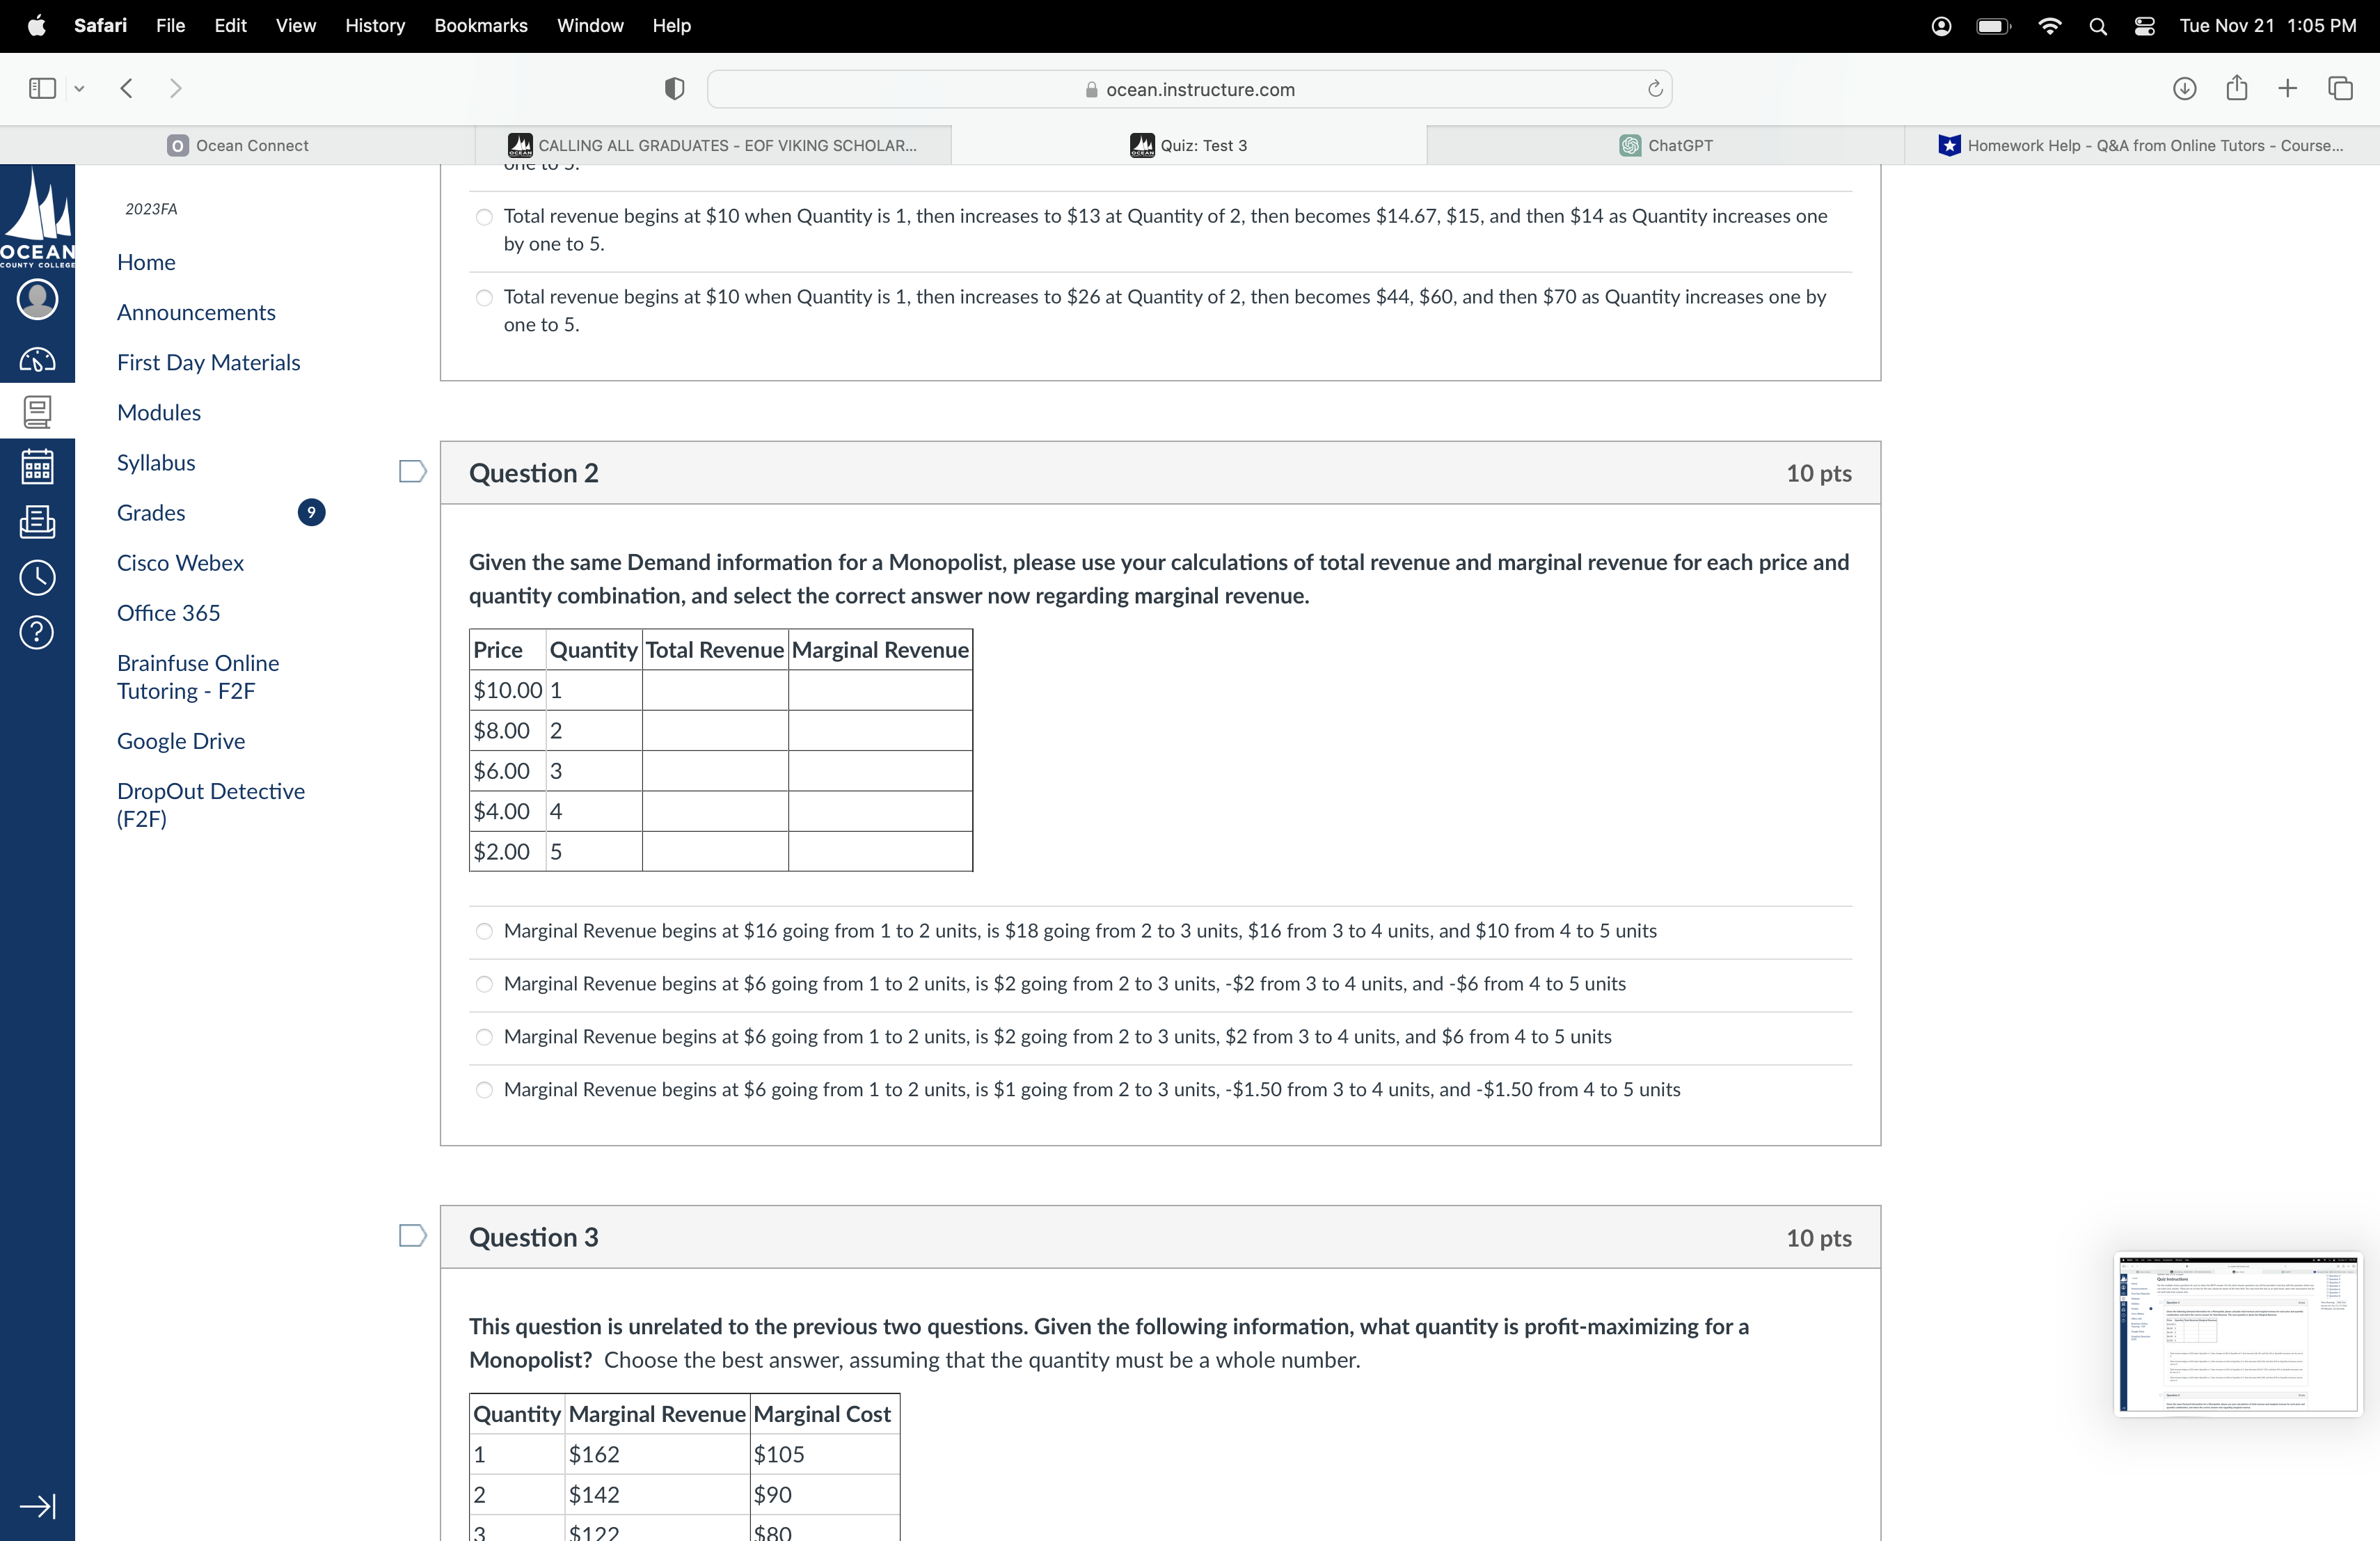2380x1541 pixels.
Task: Select the answer with MR $16, $18, $16, $10
Action: pos(484,931)
